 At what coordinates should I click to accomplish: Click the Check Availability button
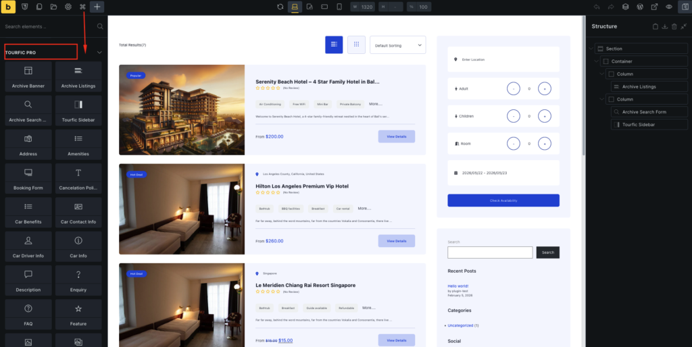click(503, 201)
